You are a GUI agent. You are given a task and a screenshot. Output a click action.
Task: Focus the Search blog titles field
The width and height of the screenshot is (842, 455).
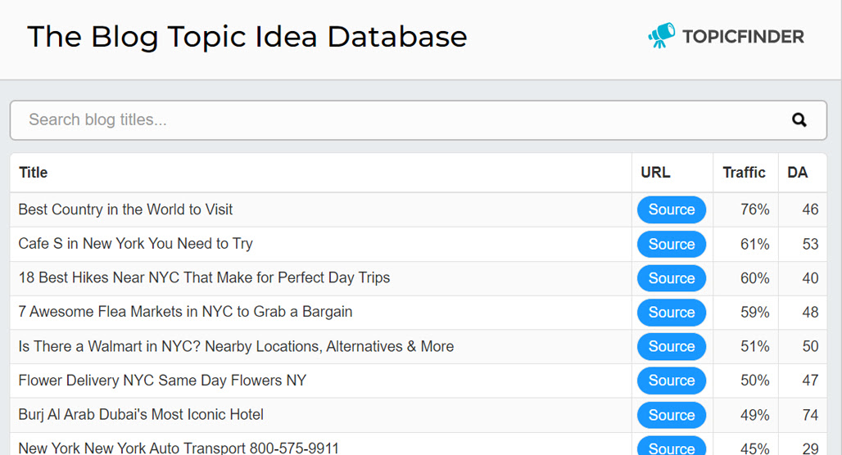419,120
